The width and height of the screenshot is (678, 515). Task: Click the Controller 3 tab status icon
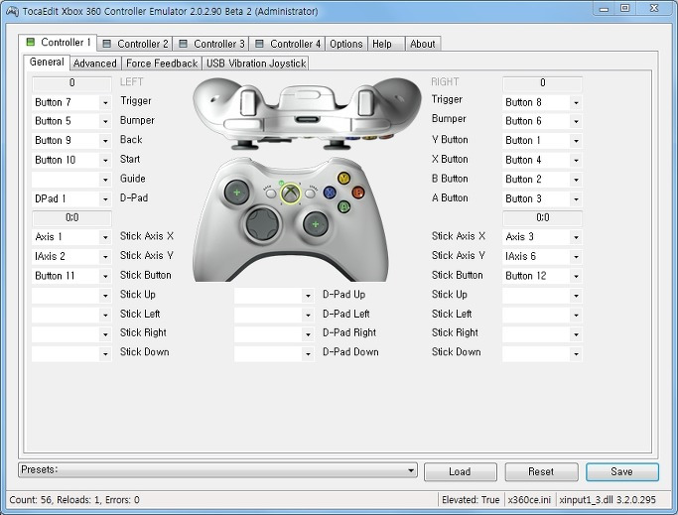183,44
